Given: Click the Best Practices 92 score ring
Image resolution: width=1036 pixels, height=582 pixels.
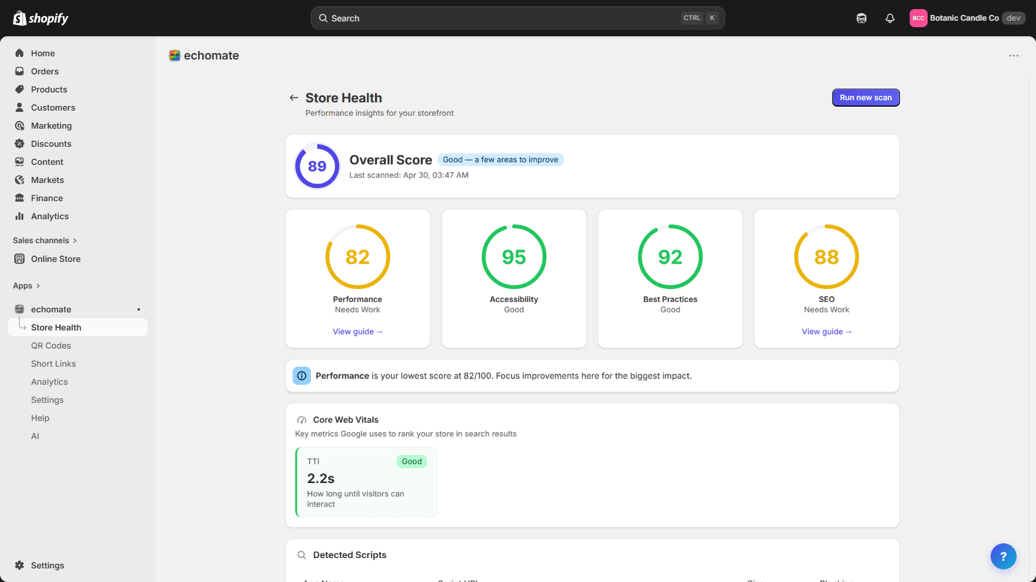Looking at the screenshot, I should click(x=670, y=257).
